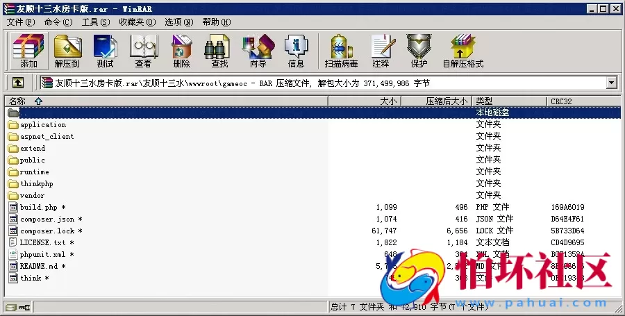Open the View (查看) toolbar icon
The image size is (625, 316).
(144, 51)
